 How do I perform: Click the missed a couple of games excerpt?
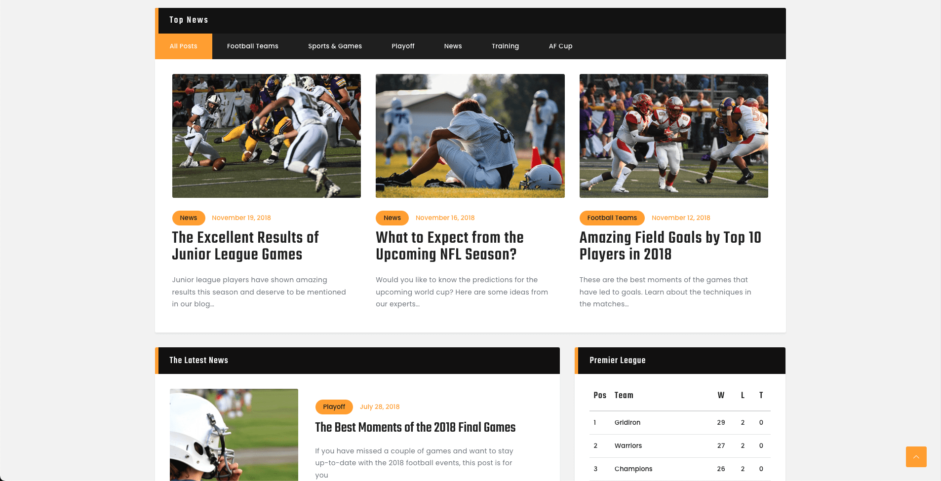(414, 463)
